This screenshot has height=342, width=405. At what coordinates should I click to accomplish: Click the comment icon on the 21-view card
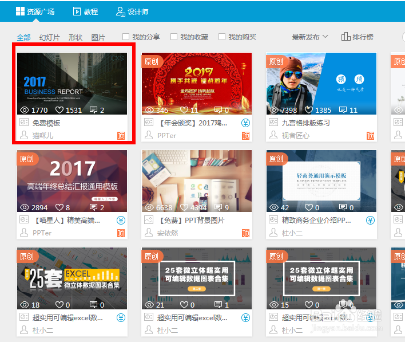coord(219,305)
